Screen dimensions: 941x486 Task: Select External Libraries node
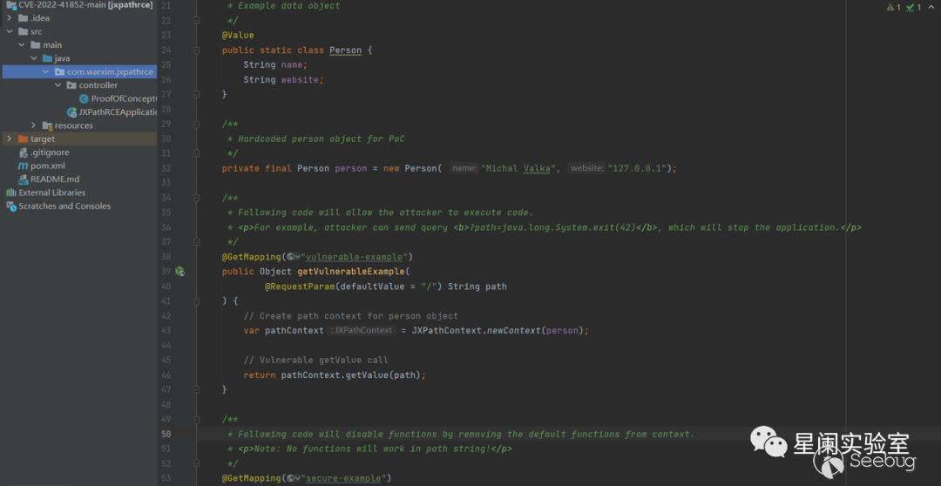[51, 192]
